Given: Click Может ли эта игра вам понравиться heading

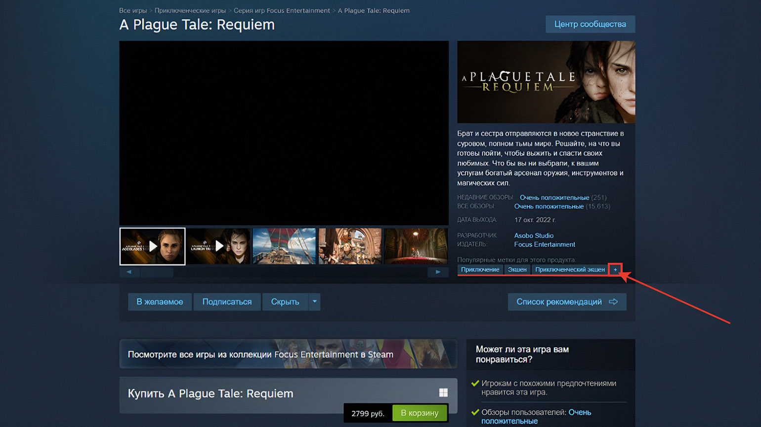Looking at the screenshot, I should click(522, 354).
